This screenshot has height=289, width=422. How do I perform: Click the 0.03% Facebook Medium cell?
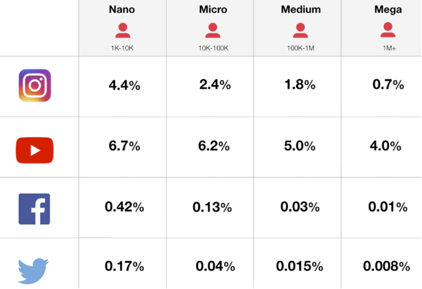(x=301, y=208)
